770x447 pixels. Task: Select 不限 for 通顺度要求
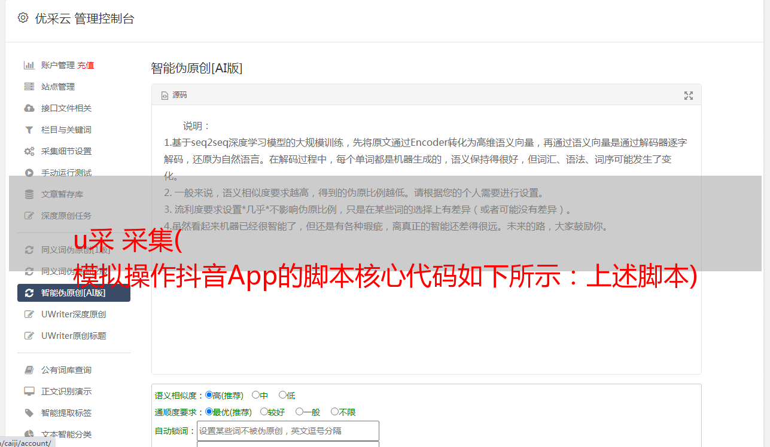334,412
